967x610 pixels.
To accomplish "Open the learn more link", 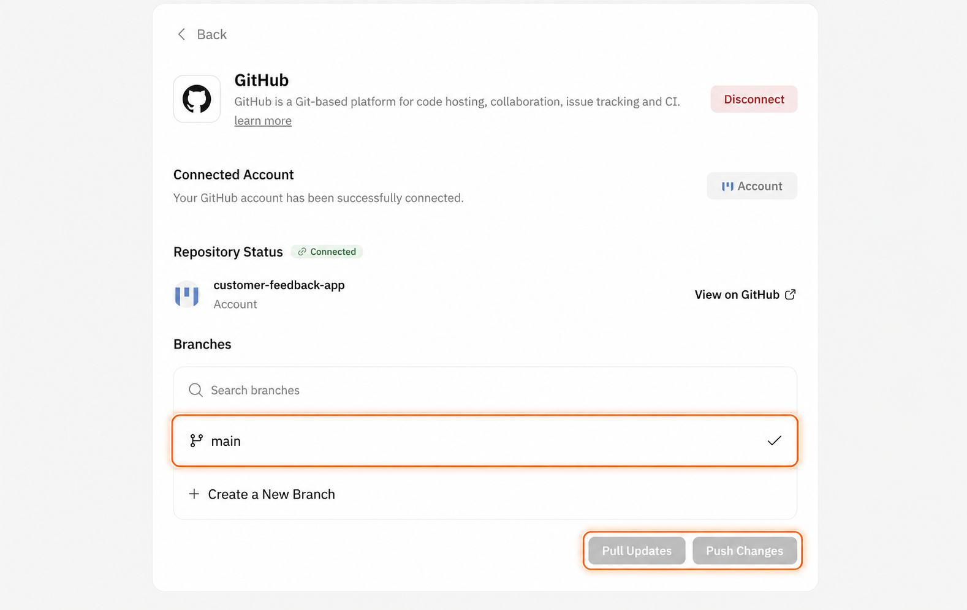I will 263,121.
